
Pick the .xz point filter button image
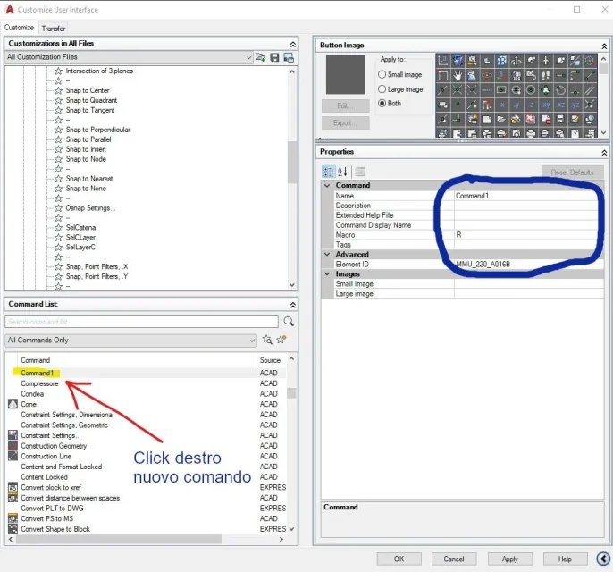[x=560, y=105]
